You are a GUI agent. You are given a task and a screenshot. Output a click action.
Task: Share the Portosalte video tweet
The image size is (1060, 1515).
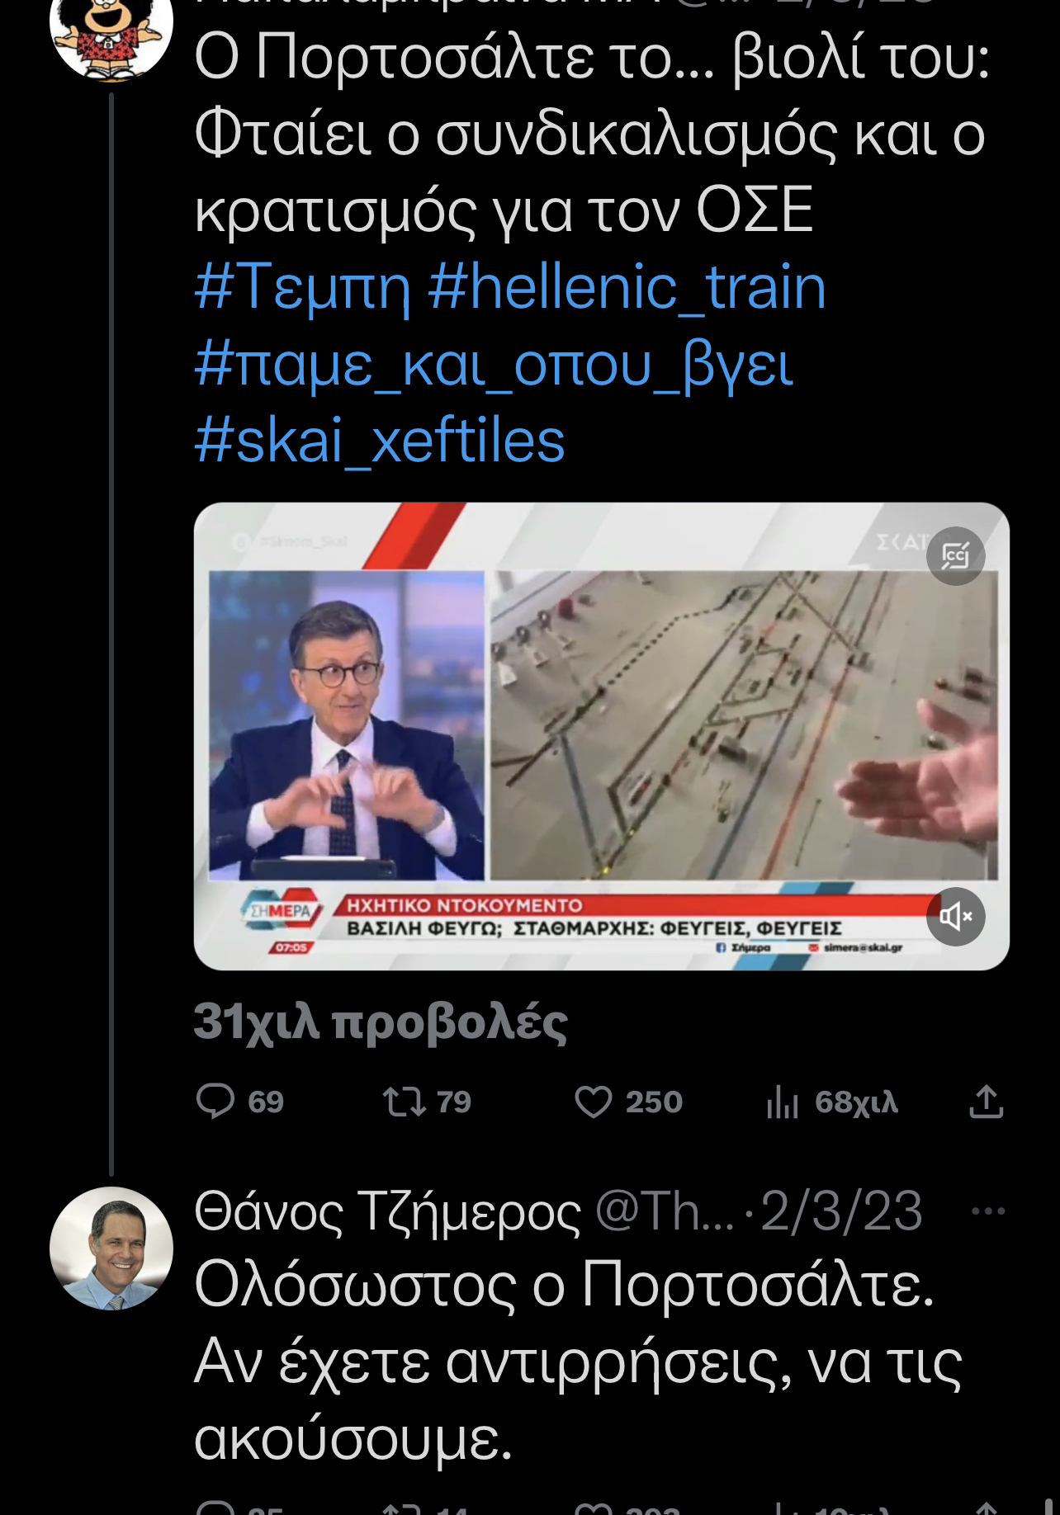[986, 1102]
